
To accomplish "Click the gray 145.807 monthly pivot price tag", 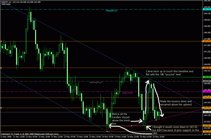I will click(207, 81).
